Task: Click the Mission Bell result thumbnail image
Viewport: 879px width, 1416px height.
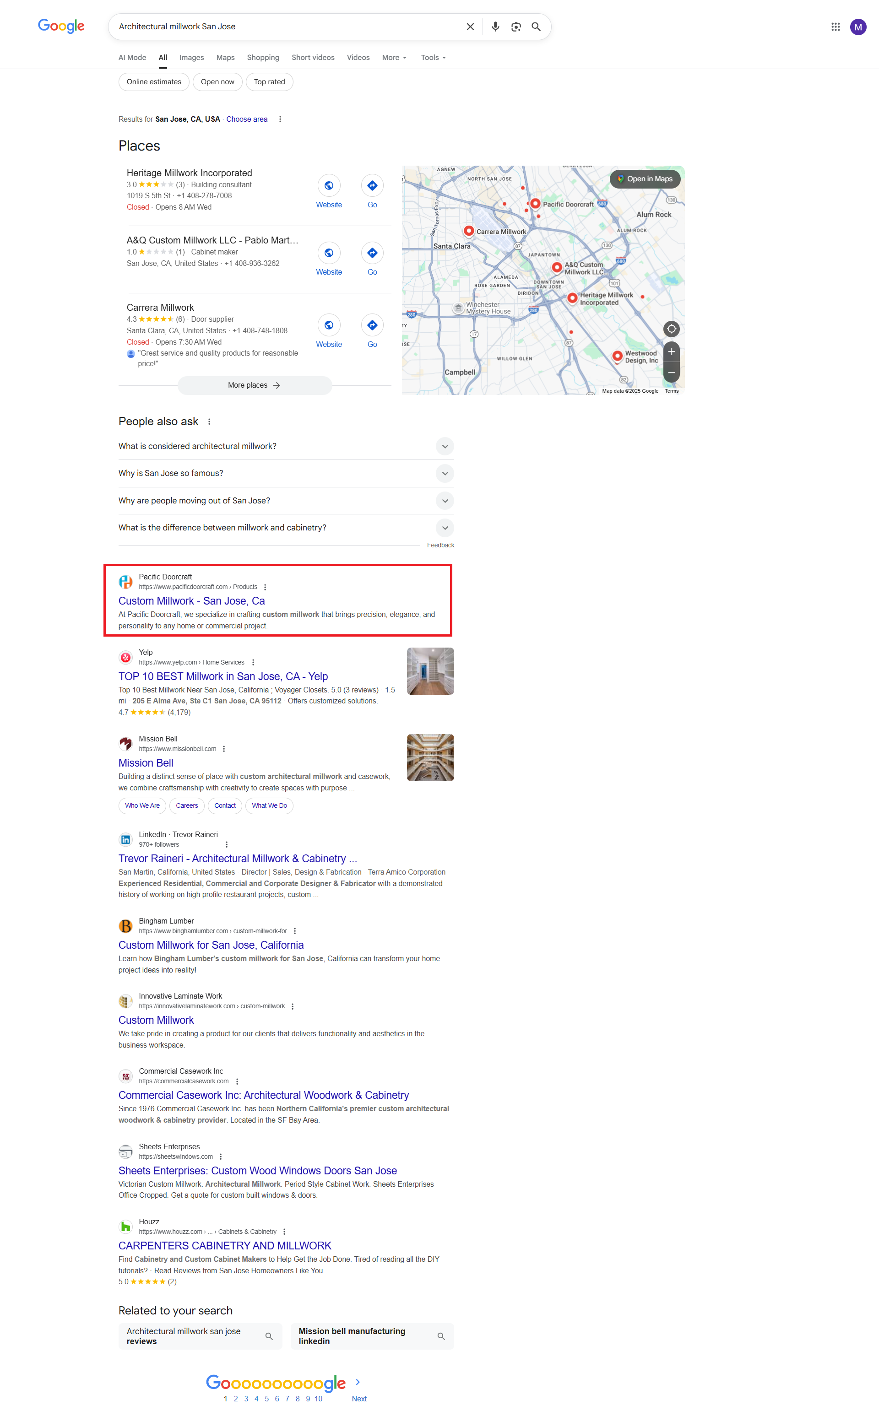Action: (430, 758)
